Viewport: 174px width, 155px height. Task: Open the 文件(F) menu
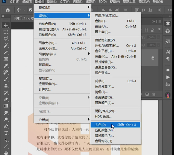pyautogui.click(x=14, y=2)
